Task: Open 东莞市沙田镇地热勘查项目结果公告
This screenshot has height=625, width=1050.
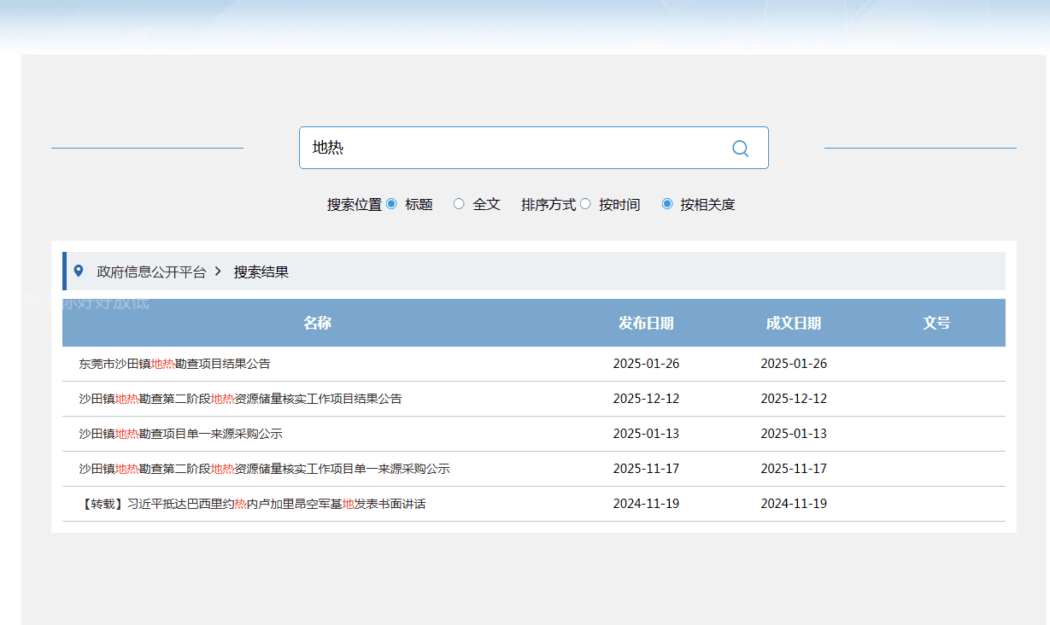Action: tap(174, 364)
